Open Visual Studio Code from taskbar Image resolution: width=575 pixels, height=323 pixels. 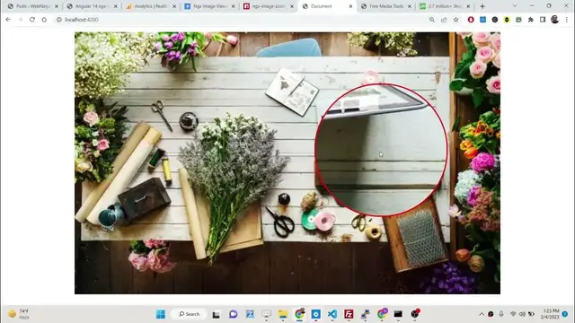(332, 314)
